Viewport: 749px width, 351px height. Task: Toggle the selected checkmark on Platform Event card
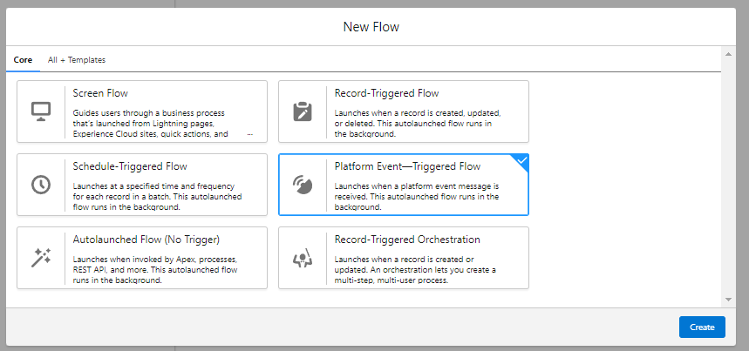pos(521,161)
